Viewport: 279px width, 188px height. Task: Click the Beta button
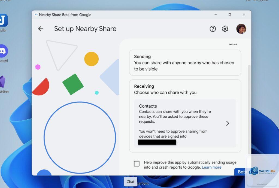point(242,172)
